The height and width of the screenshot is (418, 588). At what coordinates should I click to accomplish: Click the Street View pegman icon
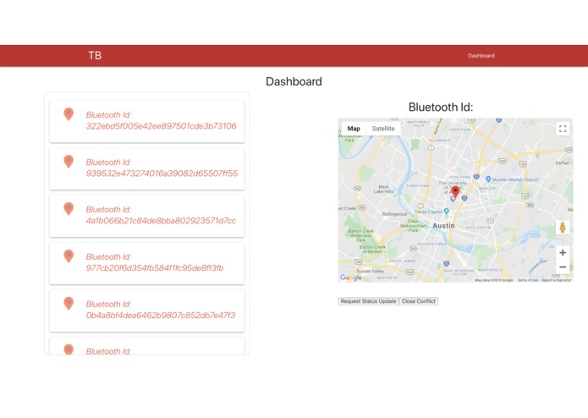[563, 227]
